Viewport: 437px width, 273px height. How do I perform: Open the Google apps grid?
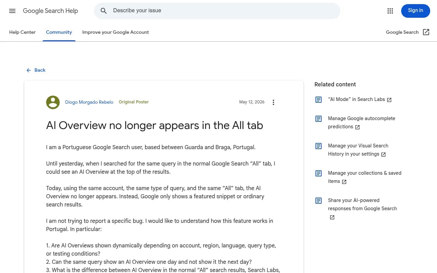click(x=390, y=11)
